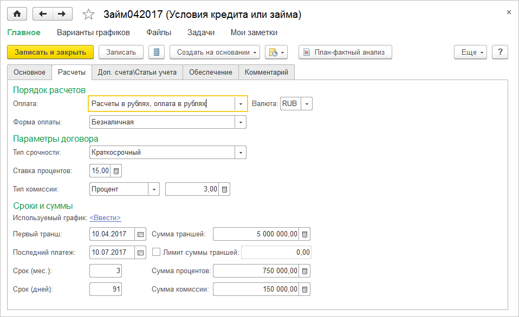Open Мои заметки section
Image resolution: width=519 pixels, height=317 pixels.
point(254,32)
